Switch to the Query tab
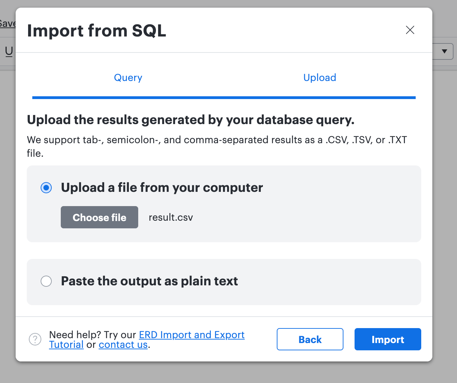 click(x=128, y=78)
